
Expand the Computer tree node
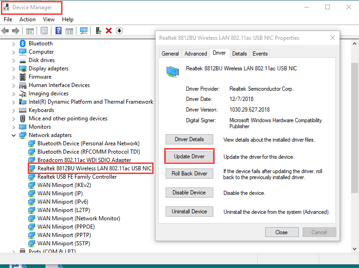click(x=13, y=52)
